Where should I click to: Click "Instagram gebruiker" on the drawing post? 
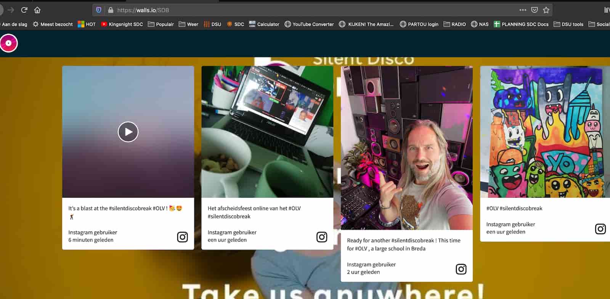pyautogui.click(x=510, y=224)
